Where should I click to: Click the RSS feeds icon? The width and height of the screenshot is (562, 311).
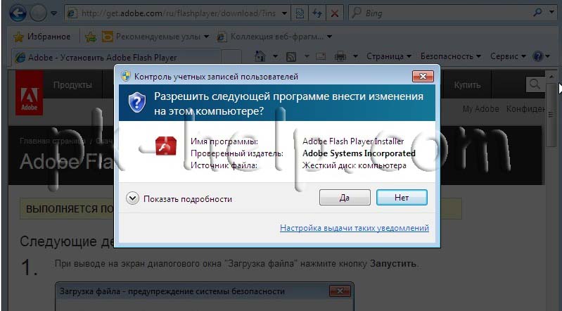tap(291, 56)
